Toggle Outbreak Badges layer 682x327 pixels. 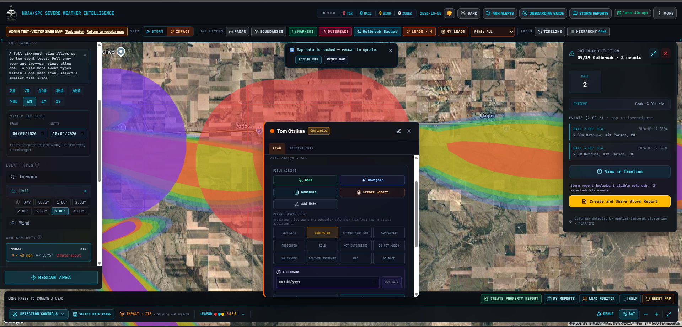coord(377,32)
